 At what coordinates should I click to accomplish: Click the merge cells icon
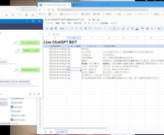click(152, 28)
